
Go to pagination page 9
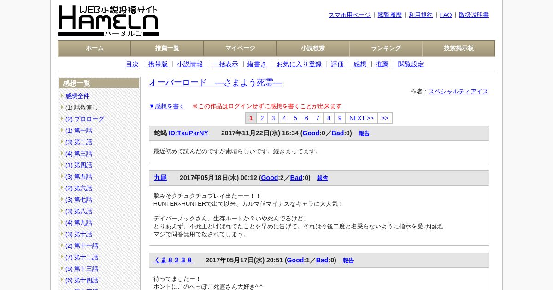coord(340,118)
